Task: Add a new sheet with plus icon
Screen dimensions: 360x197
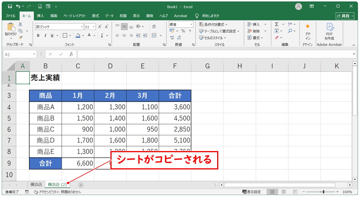Action: [81, 185]
